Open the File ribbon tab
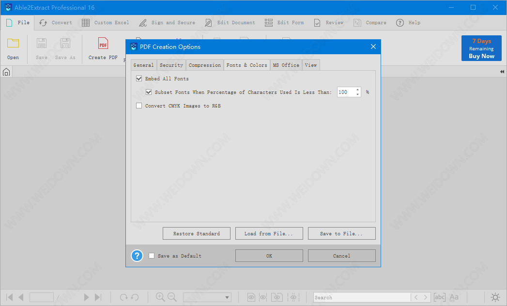The height and width of the screenshot is (306, 507). pos(18,23)
